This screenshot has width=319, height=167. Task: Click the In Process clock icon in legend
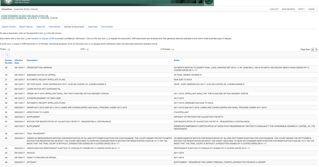click(173, 49)
